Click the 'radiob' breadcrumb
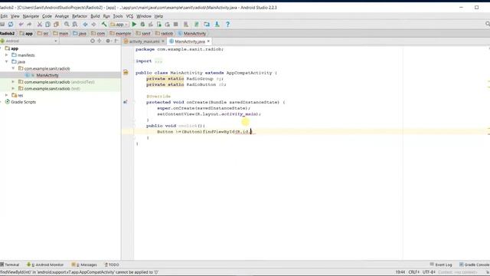490x276 pixels. 164,34
